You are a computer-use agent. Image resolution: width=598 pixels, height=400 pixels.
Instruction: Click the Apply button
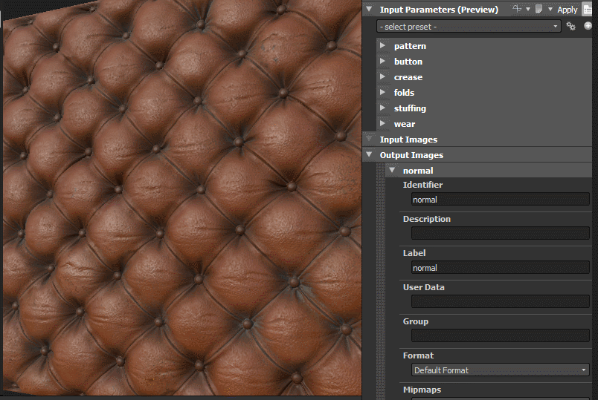tap(567, 10)
